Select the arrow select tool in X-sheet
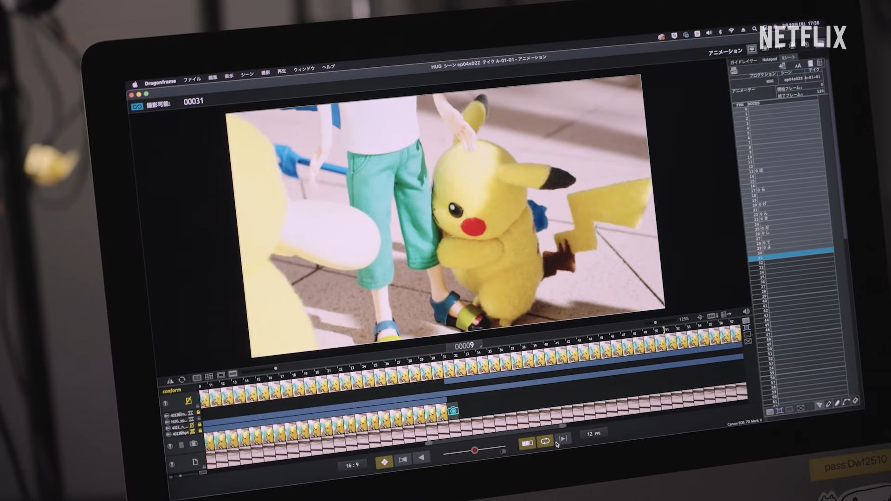 [820, 405]
